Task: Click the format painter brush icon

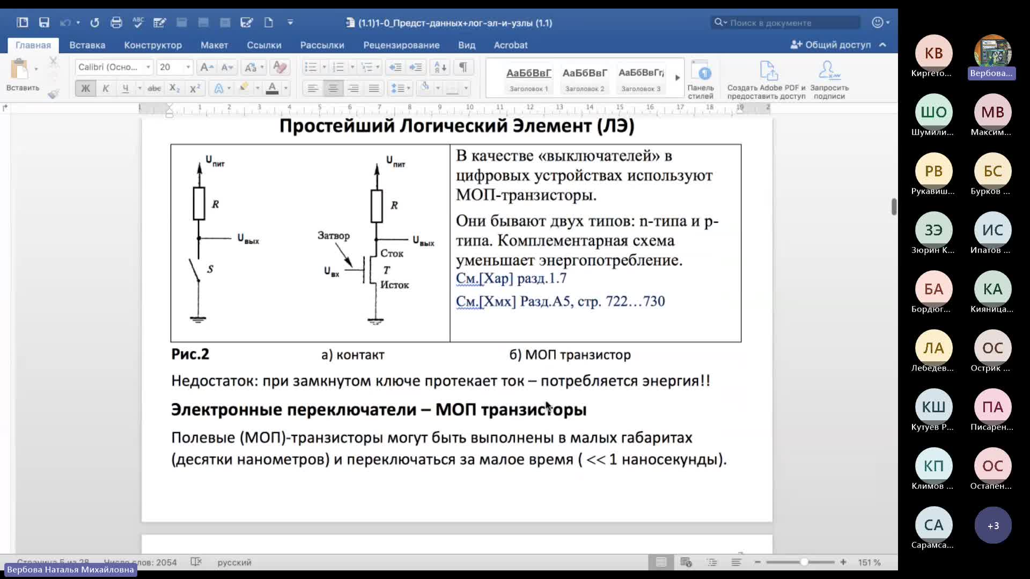Action: (x=53, y=94)
